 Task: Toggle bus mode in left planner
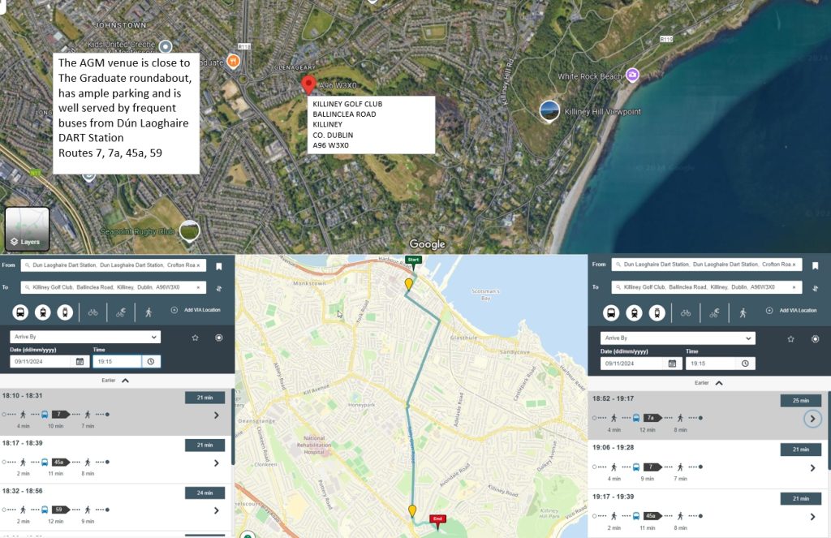[x=20, y=312]
